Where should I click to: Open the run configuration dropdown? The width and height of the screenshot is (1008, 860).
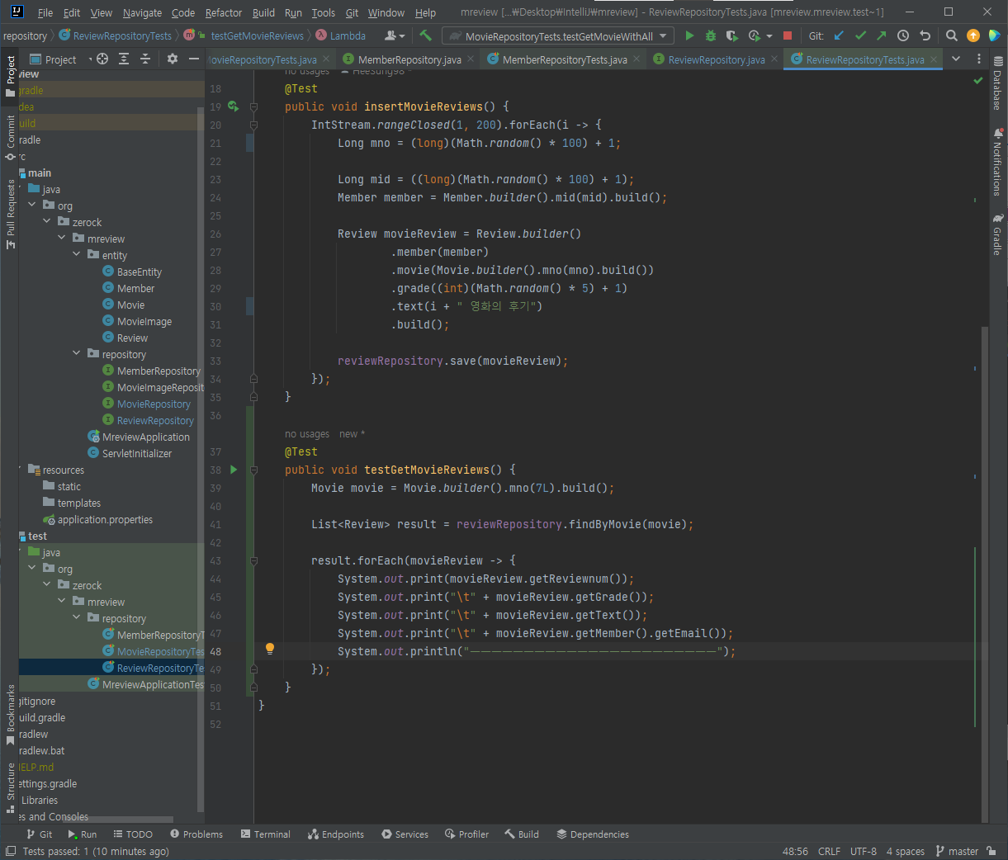[x=557, y=35]
